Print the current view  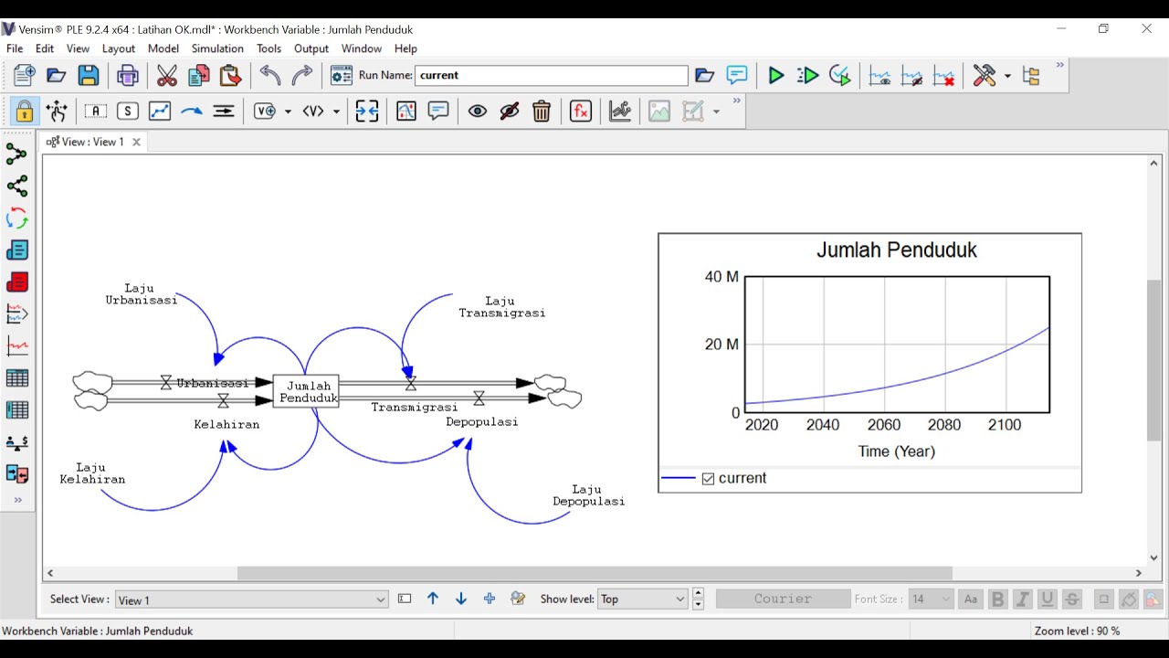pyautogui.click(x=128, y=75)
